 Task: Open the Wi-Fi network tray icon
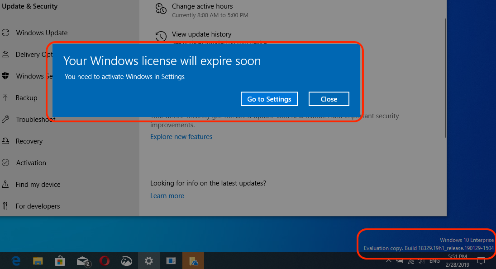[x=411, y=261]
